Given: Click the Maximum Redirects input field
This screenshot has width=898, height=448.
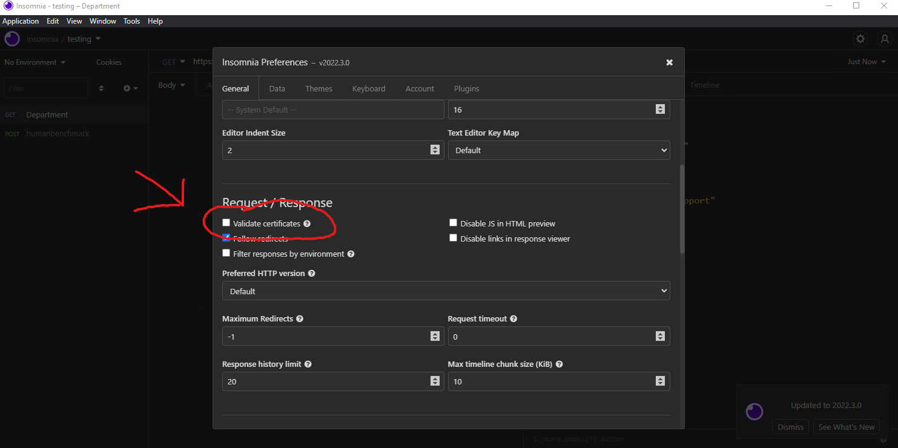Looking at the screenshot, I should (333, 336).
